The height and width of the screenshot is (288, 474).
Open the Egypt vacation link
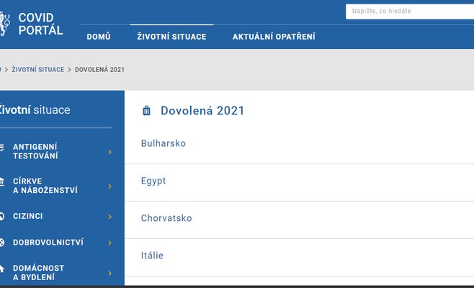[x=153, y=181]
